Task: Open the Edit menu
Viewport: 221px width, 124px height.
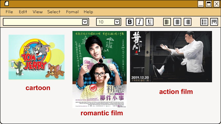Action: pyautogui.click(x=23, y=12)
